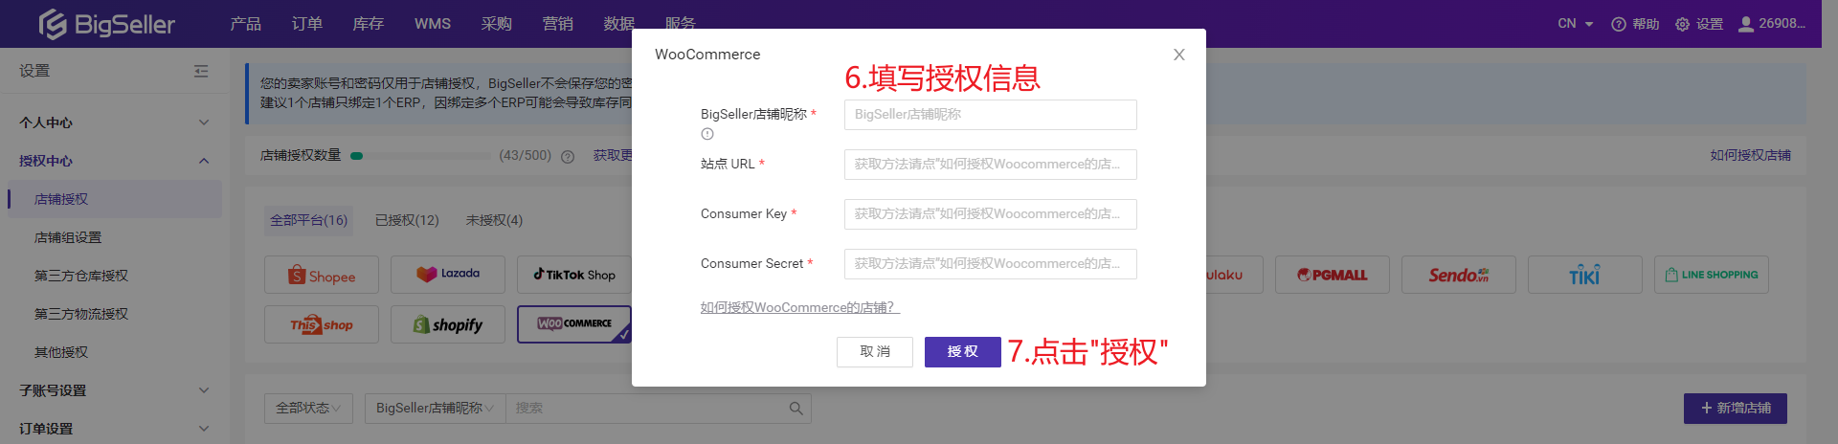The height and width of the screenshot is (444, 1838).
Task: Close the WooCommerce dialog
Action: point(1179,55)
